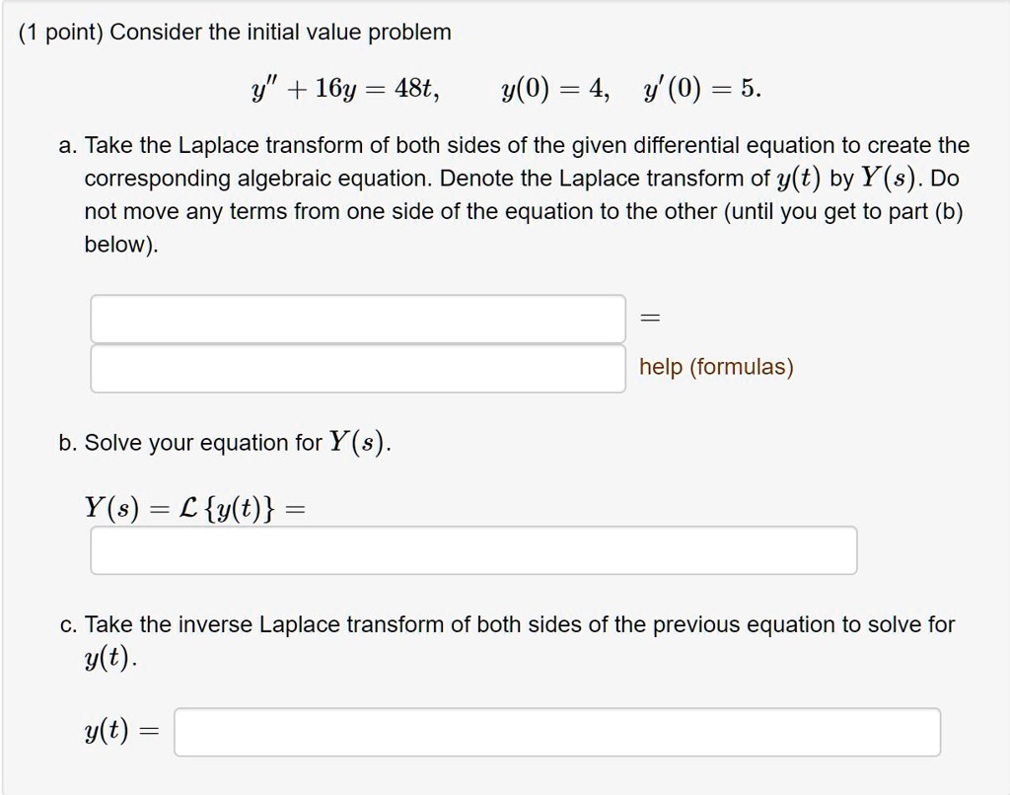This screenshot has height=795, width=1010.
Task: Click the input box next to help (formulas)
Action: [x=357, y=367]
